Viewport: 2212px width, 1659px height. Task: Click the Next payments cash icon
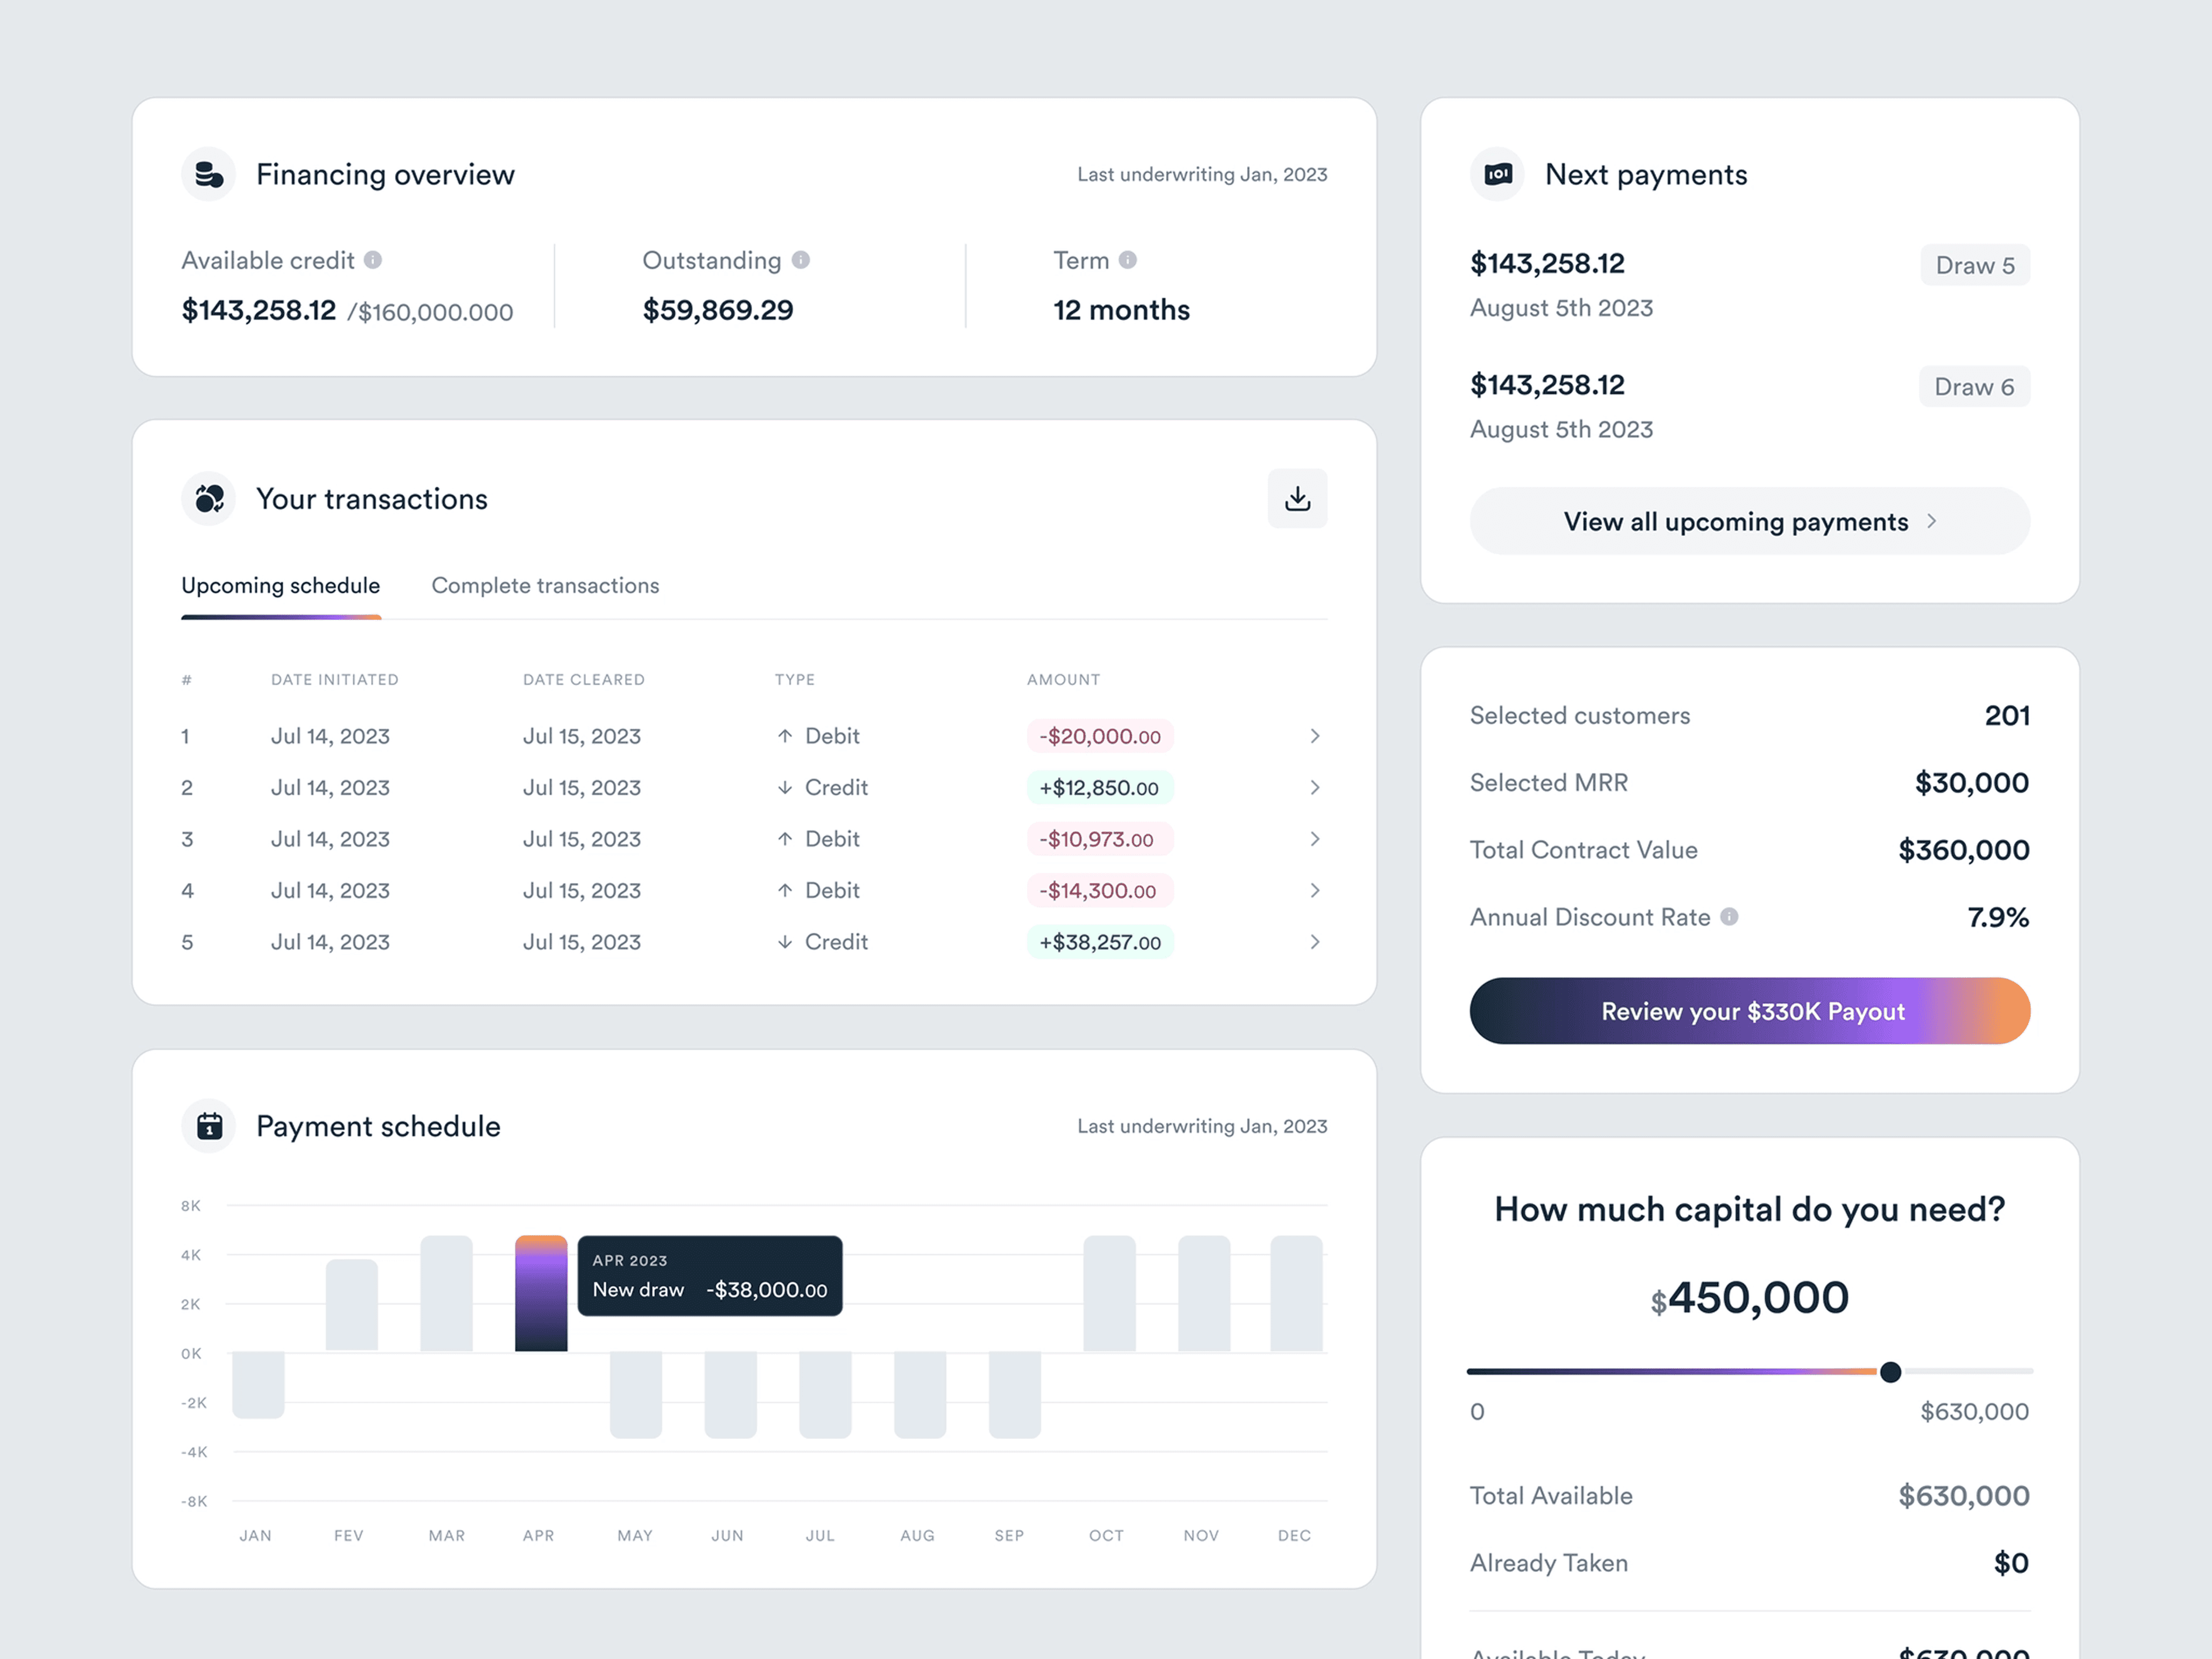[1497, 174]
